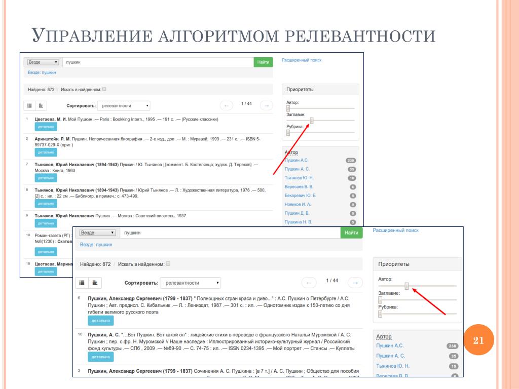Click 'Найти' button in lower window
The height and width of the screenshot is (389, 519).
coord(352,232)
